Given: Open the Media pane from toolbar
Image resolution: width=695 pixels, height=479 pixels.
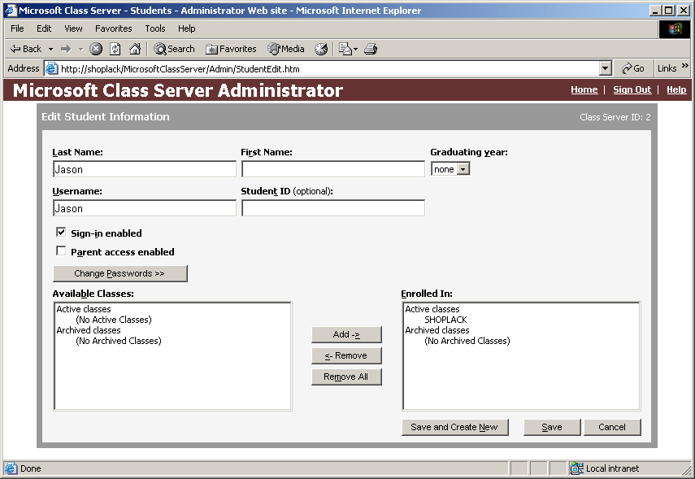Looking at the screenshot, I should tap(286, 49).
